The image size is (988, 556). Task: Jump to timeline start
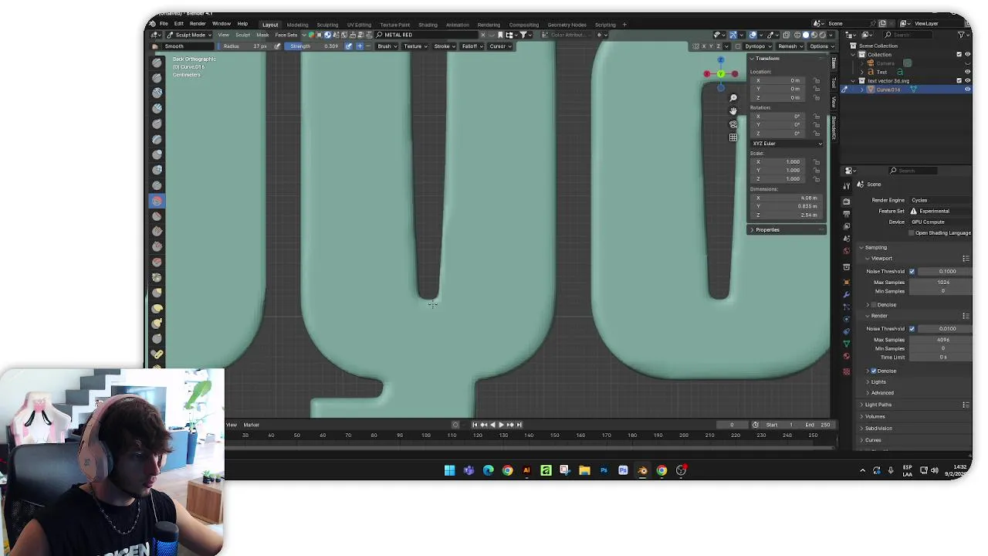pos(475,425)
